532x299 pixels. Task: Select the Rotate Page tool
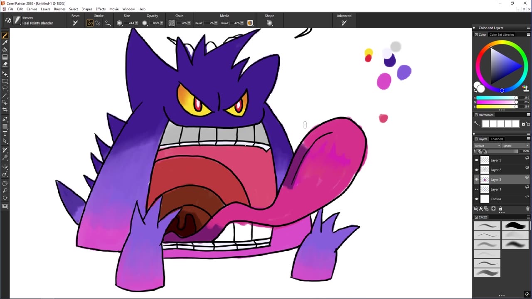pos(5,198)
